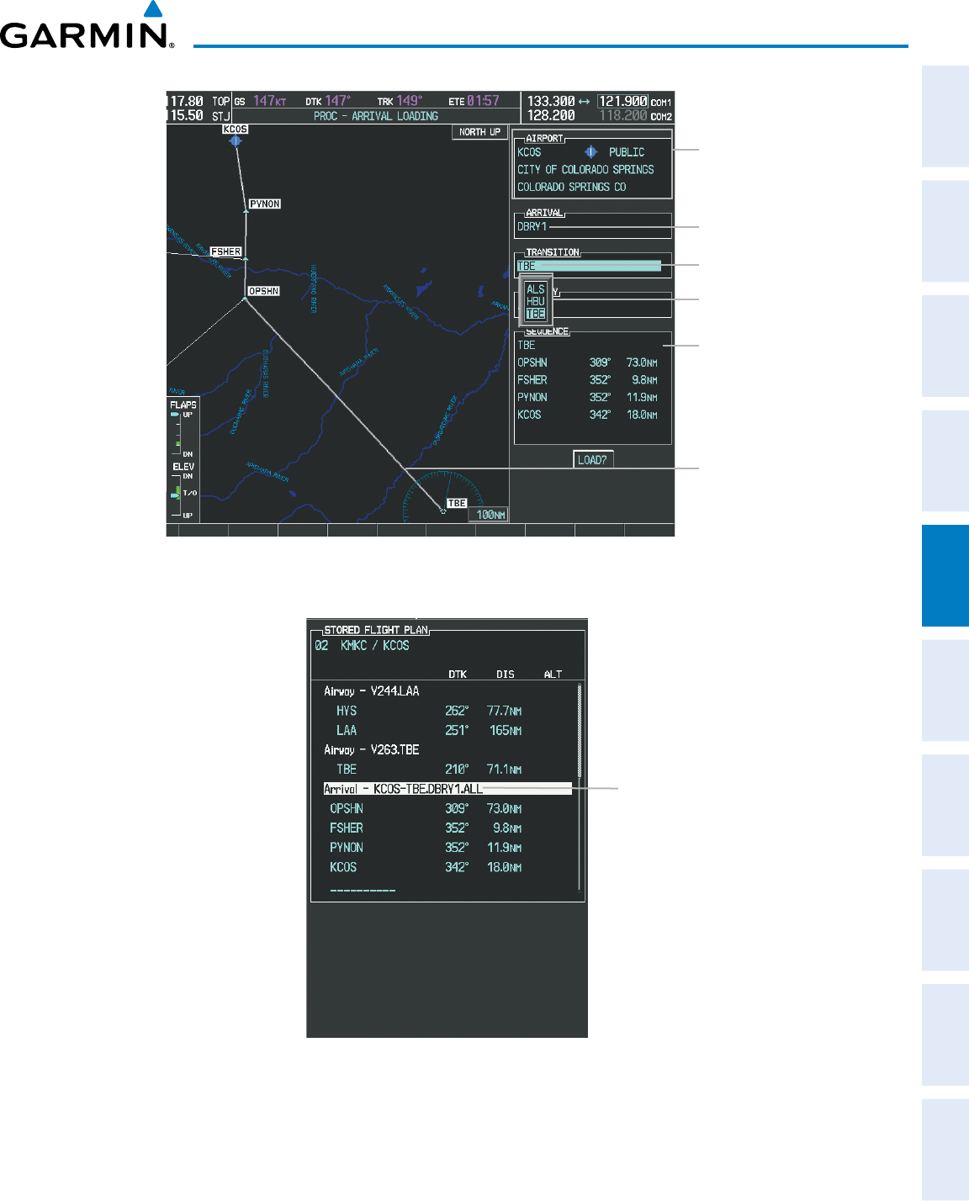Click the 100NM map range box
The width and height of the screenshot is (969, 1201).
click(490, 515)
